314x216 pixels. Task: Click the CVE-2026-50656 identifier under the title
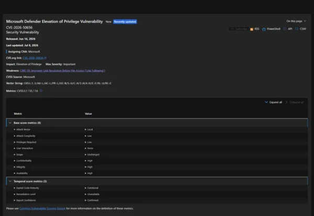(19, 27)
